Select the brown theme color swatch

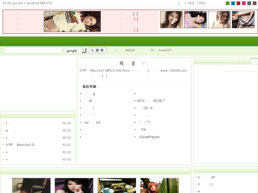pyautogui.click(x=254, y=3)
